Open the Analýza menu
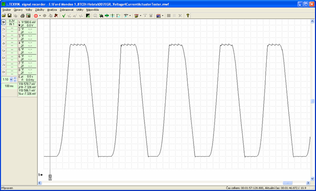Viewport: 316px width, 191px height. 52,10
